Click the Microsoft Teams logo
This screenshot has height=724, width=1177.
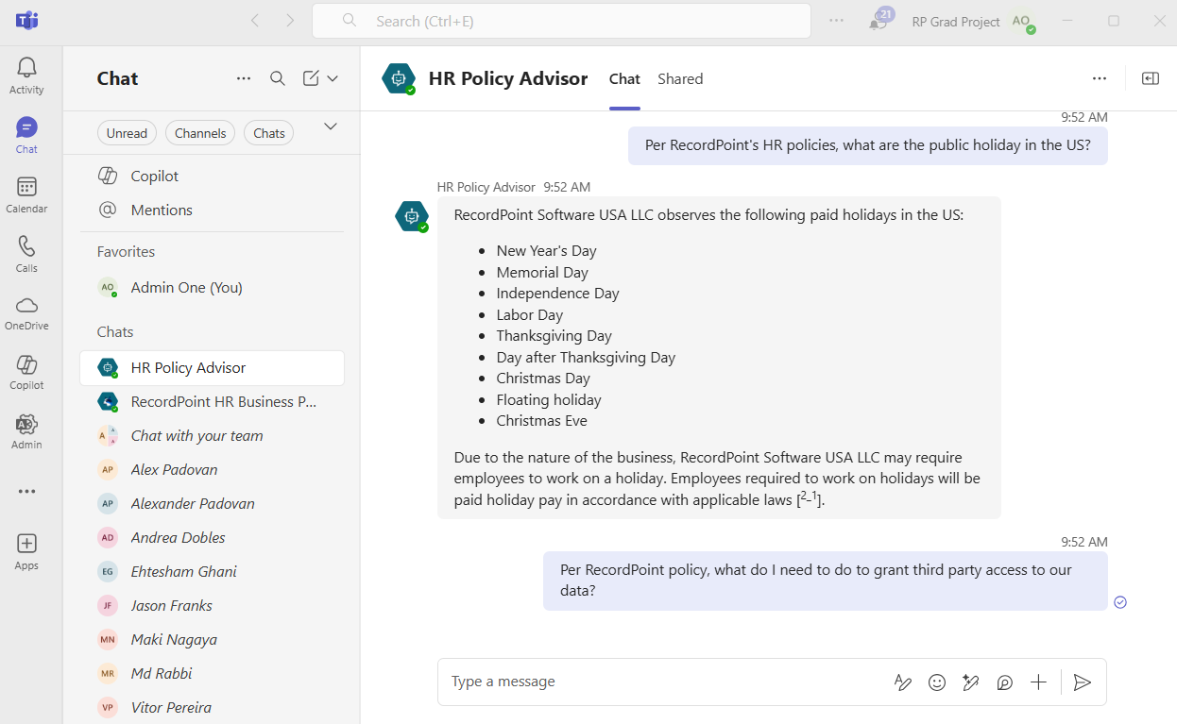(26, 20)
